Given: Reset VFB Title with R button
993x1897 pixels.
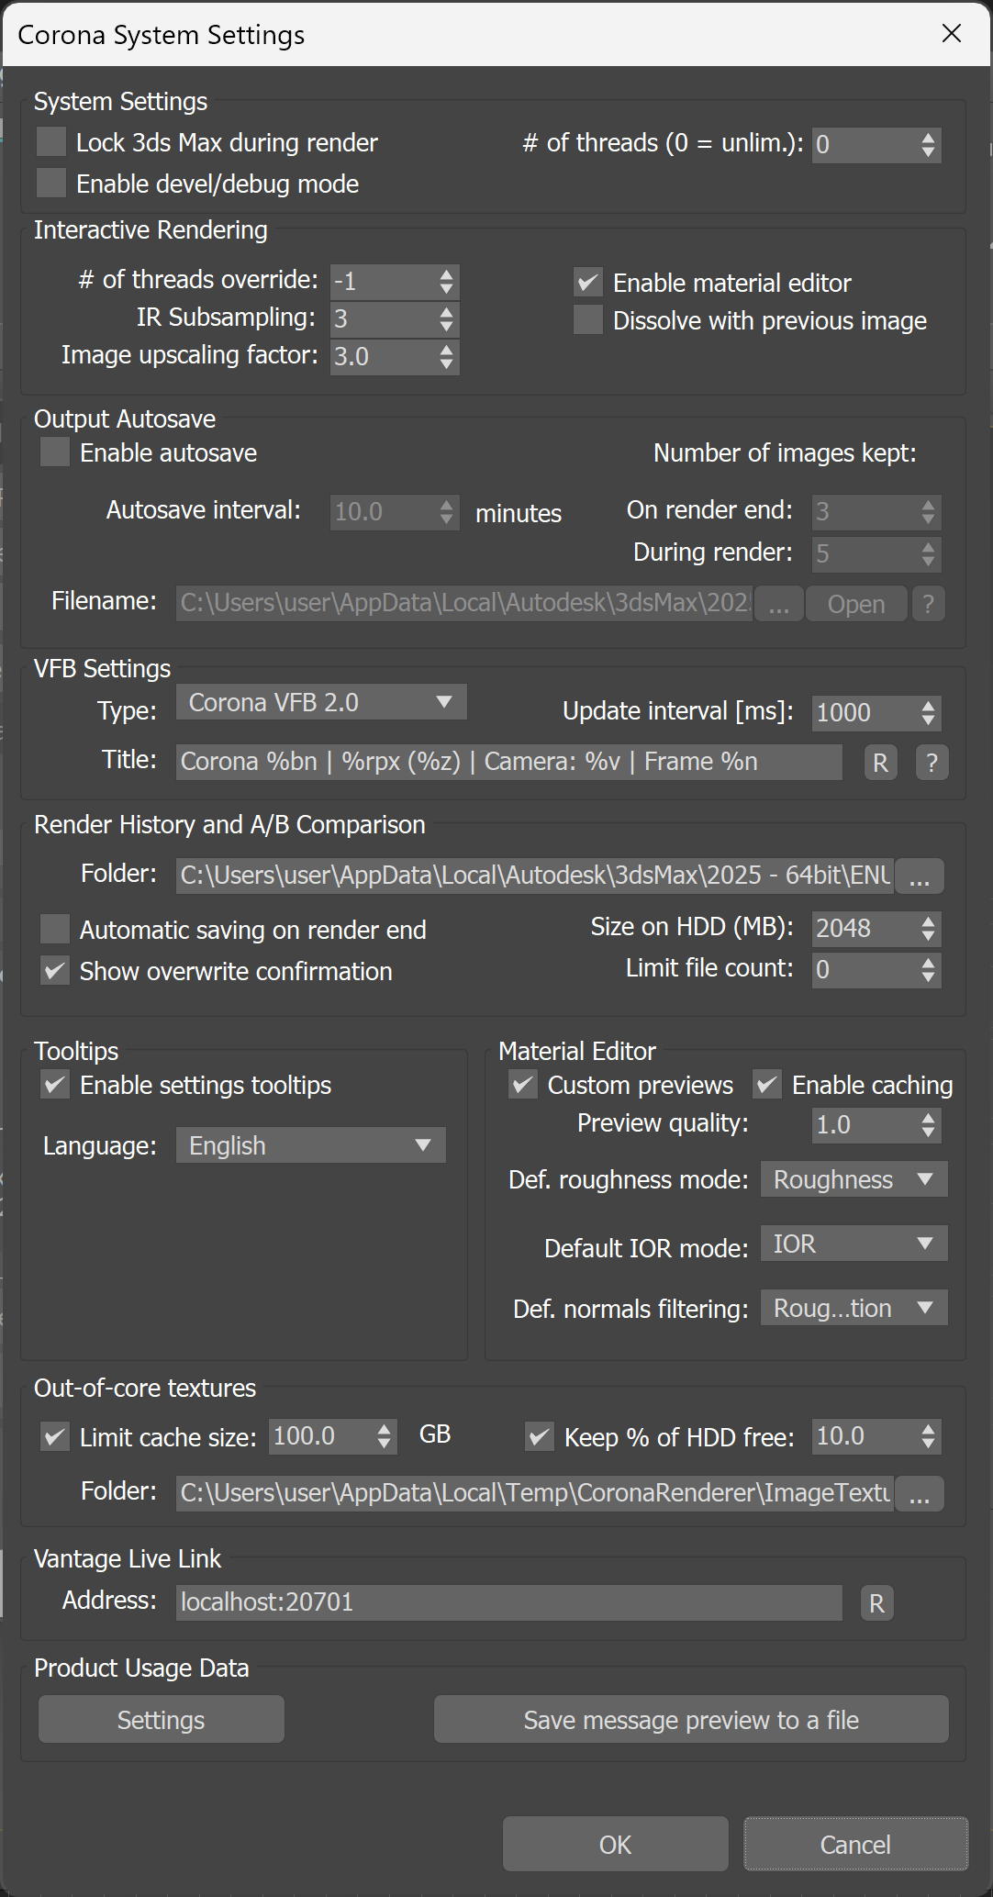Looking at the screenshot, I should pyautogui.click(x=880, y=762).
